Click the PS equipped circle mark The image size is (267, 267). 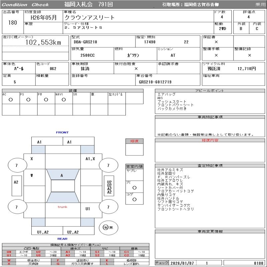[28, 100]
